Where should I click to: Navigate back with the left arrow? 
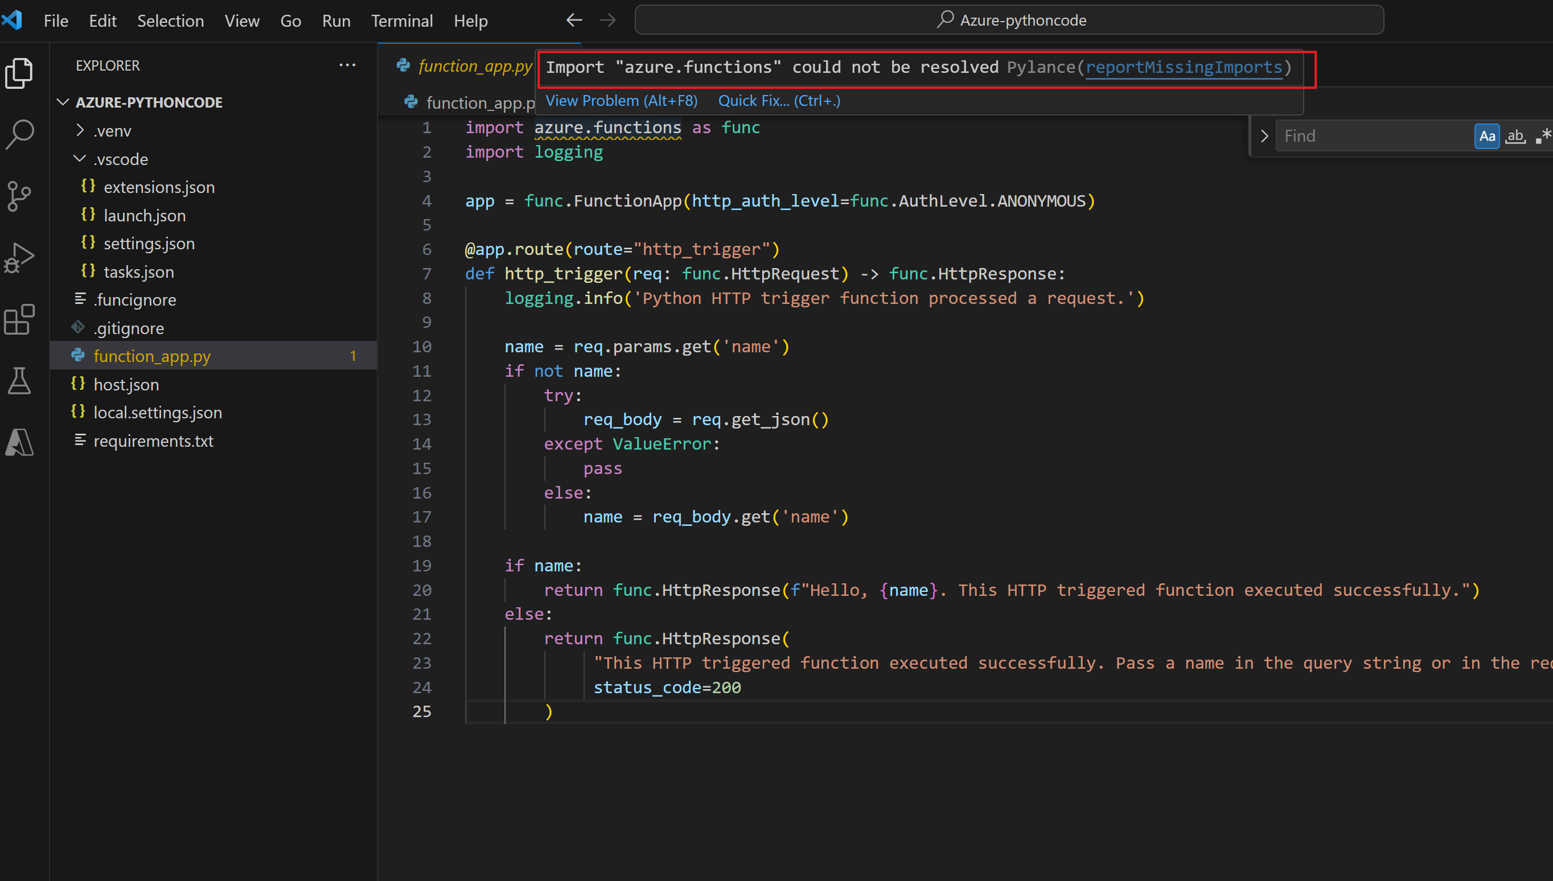coord(574,20)
